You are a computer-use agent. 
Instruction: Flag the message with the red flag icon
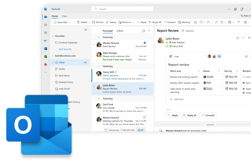[209, 22]
